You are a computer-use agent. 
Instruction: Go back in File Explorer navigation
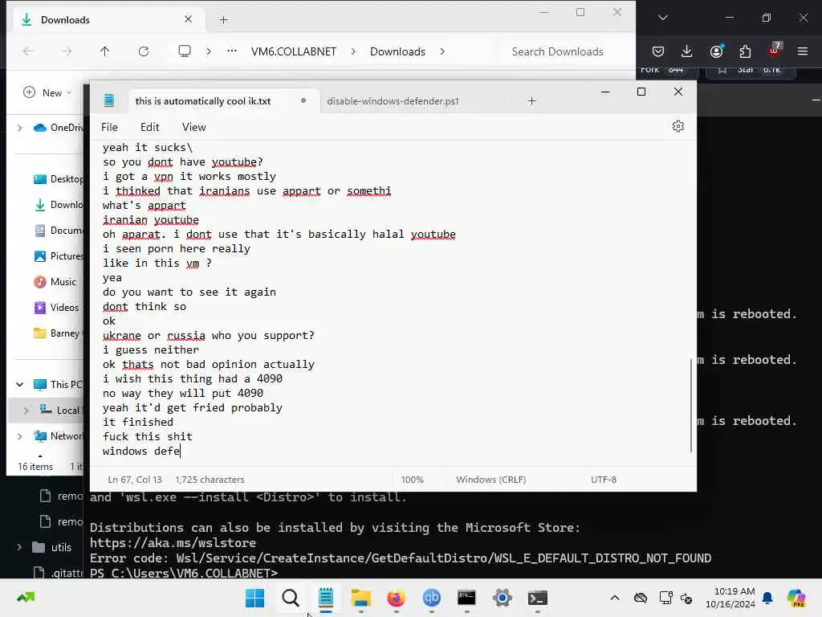point(28,51)
